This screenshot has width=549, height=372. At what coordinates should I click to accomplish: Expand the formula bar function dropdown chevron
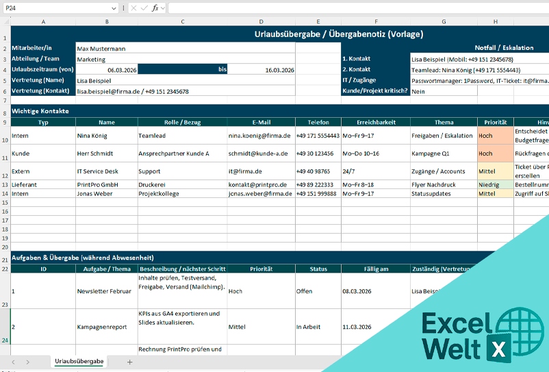tap(163, 8)
